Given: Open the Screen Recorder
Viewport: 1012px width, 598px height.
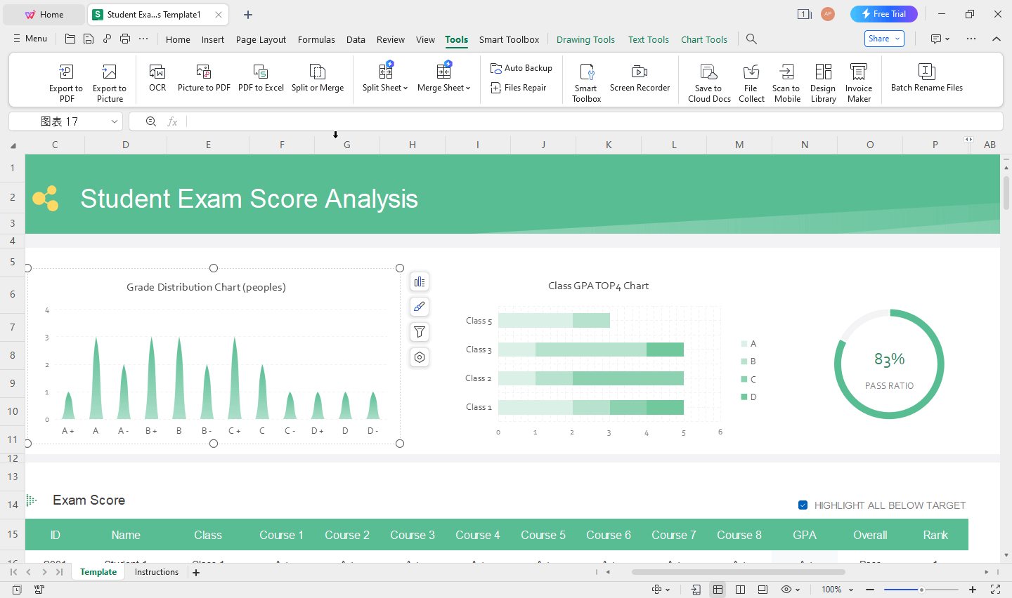Looking at the screenshot, I should [640, 79].
